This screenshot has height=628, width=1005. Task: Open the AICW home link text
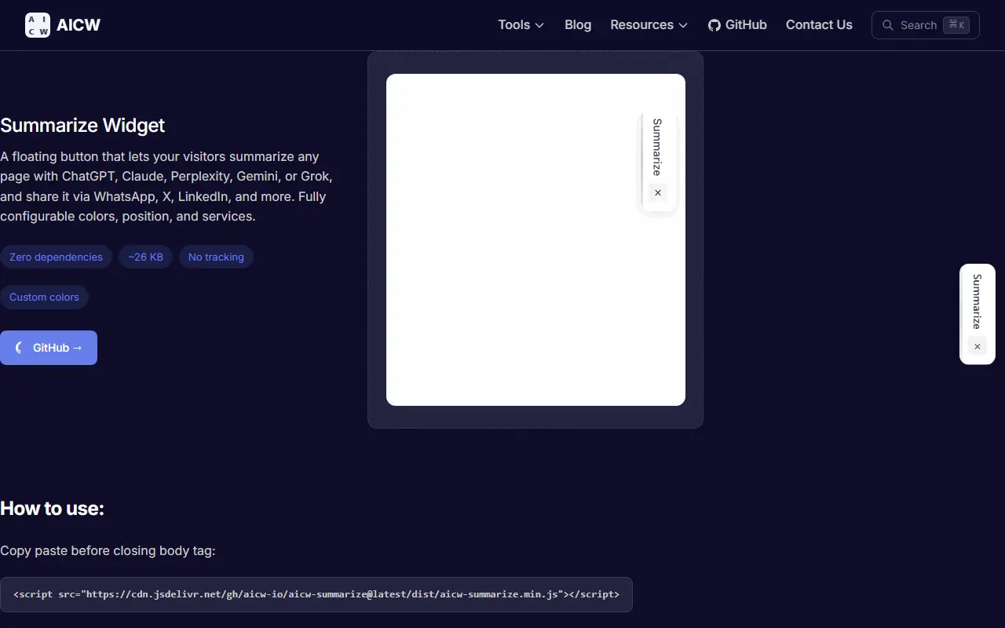point(79,25)
